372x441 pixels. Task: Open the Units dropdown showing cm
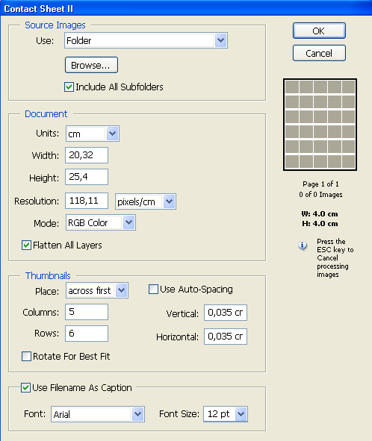click(x=93, y=134)
